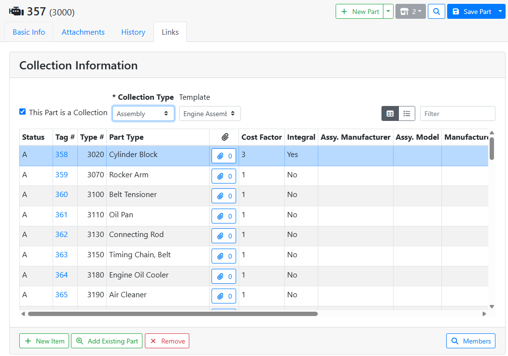
Task: Open the Collection Type Assembly dropdown
Action: [x=143, y=114]
